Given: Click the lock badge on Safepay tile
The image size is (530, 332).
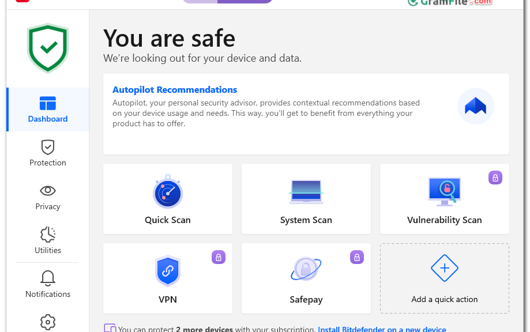Looking at the screenshot, I should coord(357,258).
